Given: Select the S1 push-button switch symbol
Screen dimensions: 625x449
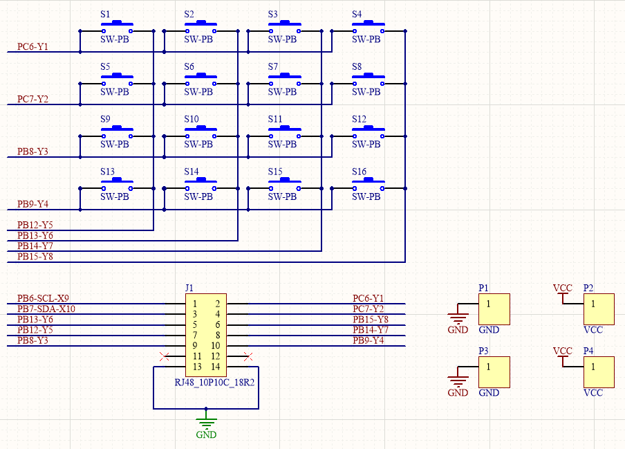Looking at the screenshot, I should [x=117, y=27].
